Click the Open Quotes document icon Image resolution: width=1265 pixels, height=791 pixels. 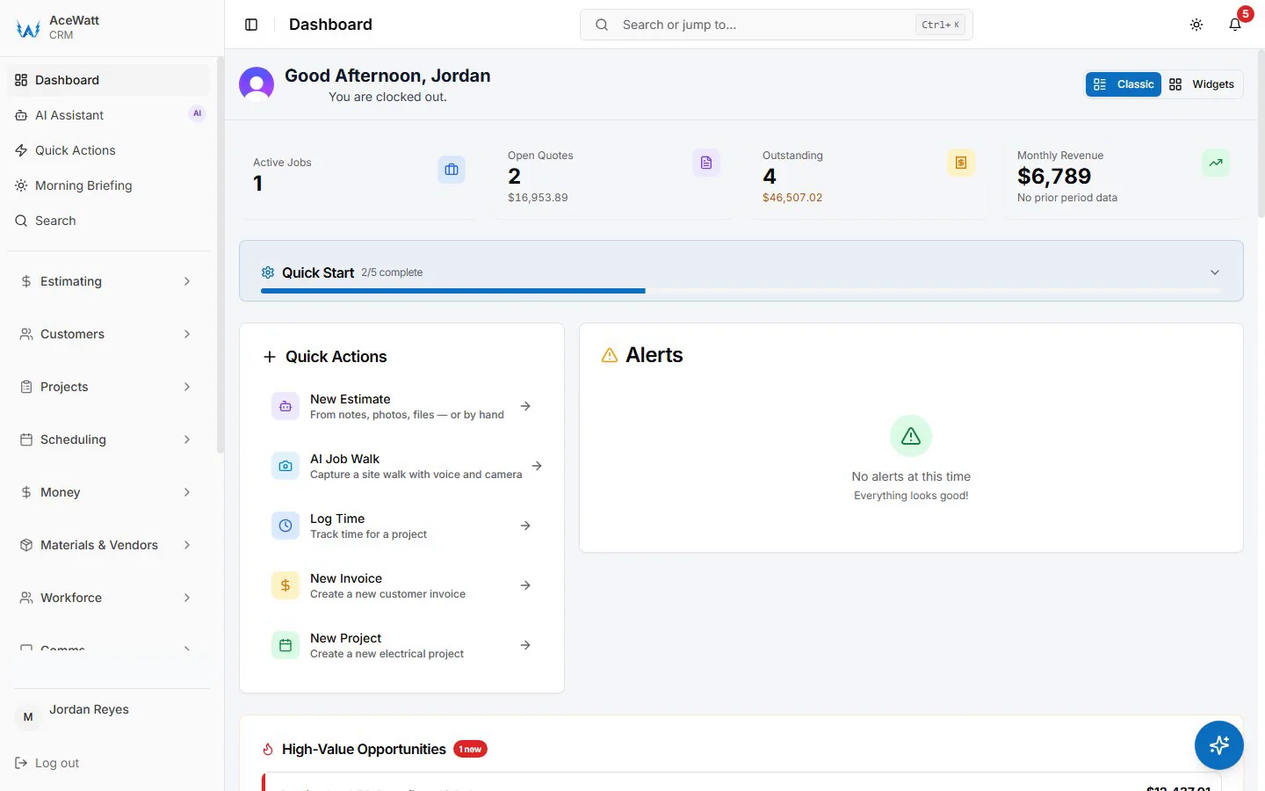point(706,163)
